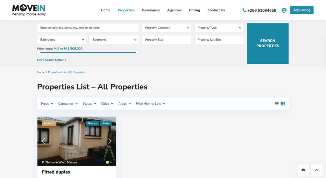Expand the Bedrooms dropdown
Viewport: 326px width, 178px height.
[114, 40]
